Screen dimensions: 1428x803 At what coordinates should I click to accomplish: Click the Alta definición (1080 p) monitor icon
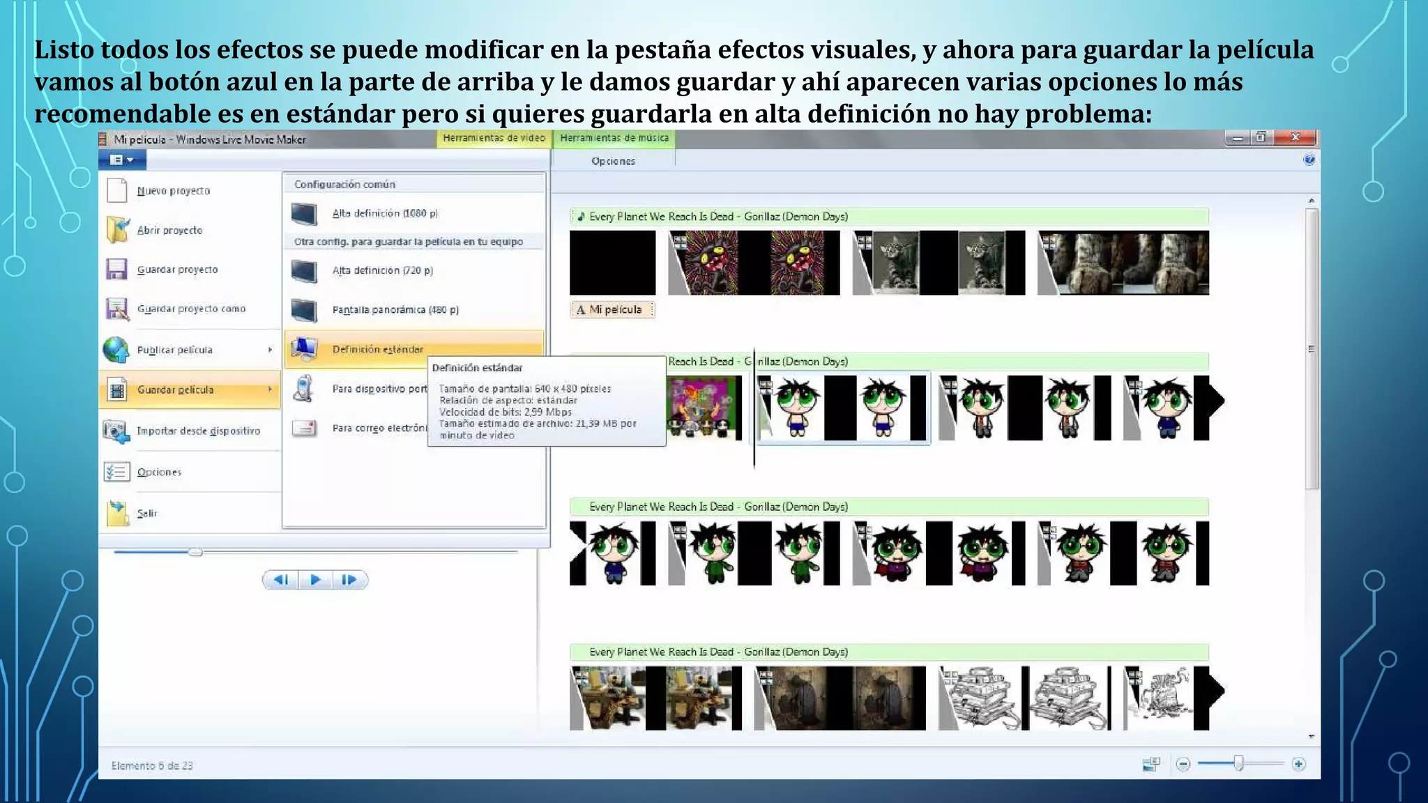[x=304, y=213]
